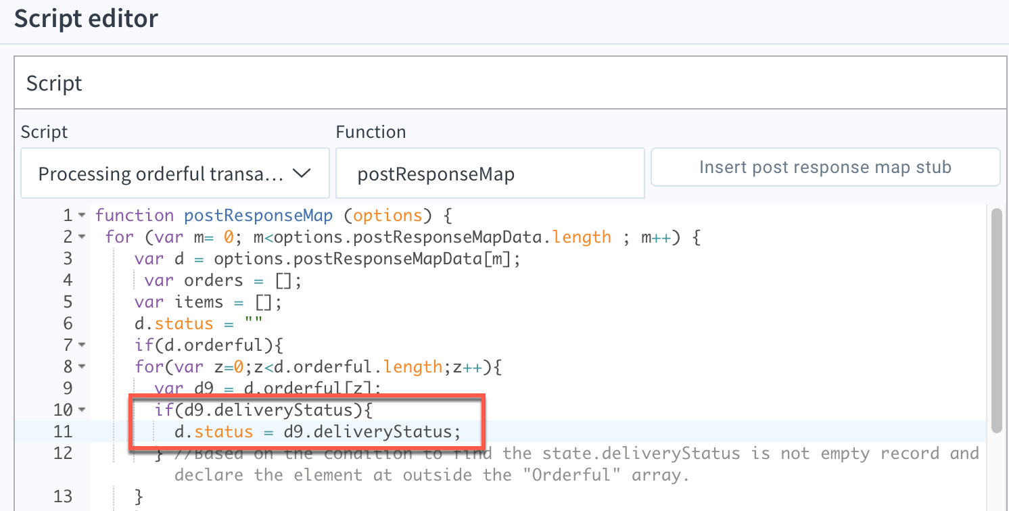
Task: Place cursor on 'var d = options.postResponseMapData[m];'
Action: (x=328, y=259)
